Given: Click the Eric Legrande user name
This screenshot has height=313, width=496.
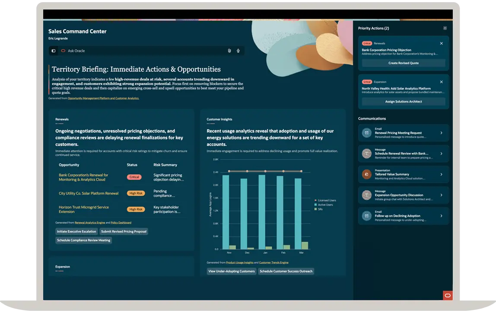Looking at the screenshot, I should (58, 38).
